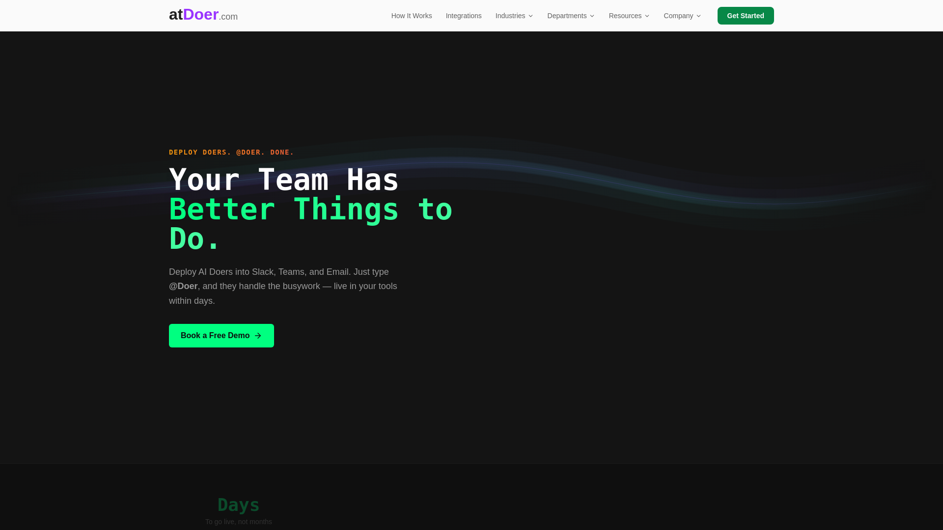Click the Book a Free Demo button

[222, 336]
